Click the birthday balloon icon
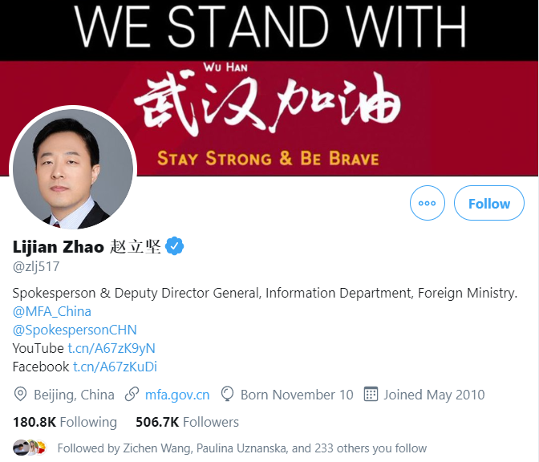539x462 pixels. point(227,395)
